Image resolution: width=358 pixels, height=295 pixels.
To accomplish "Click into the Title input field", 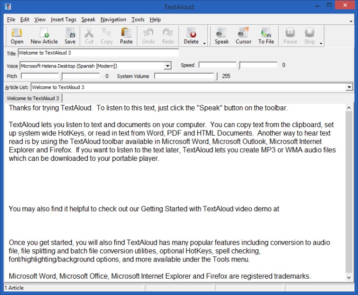I will [98, 53].
